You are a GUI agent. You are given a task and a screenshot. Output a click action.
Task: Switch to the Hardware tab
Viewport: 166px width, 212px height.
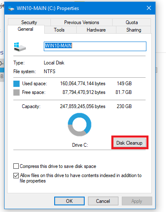(x=96, y=30)
